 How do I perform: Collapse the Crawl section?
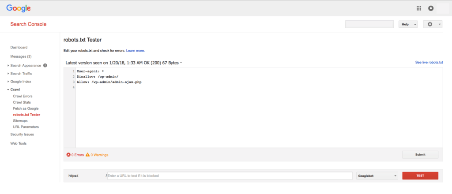(x=8, y=90)
